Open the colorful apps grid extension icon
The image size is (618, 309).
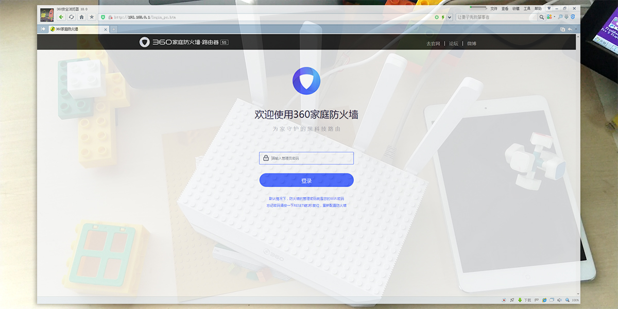(549, 17)
